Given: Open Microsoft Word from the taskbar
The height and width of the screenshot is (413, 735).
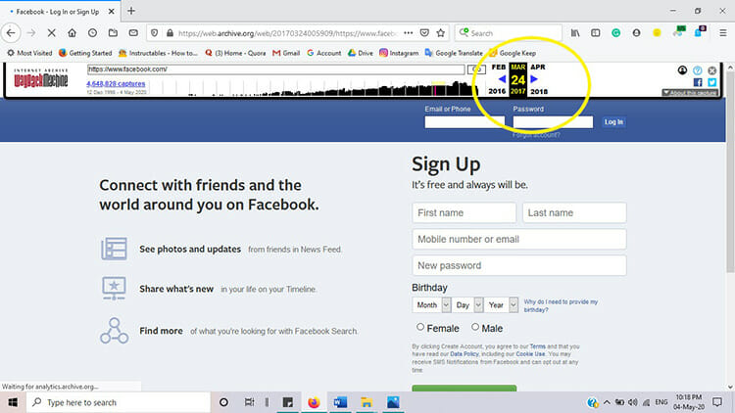Looking at the screenshot, I should click(340, 402).
